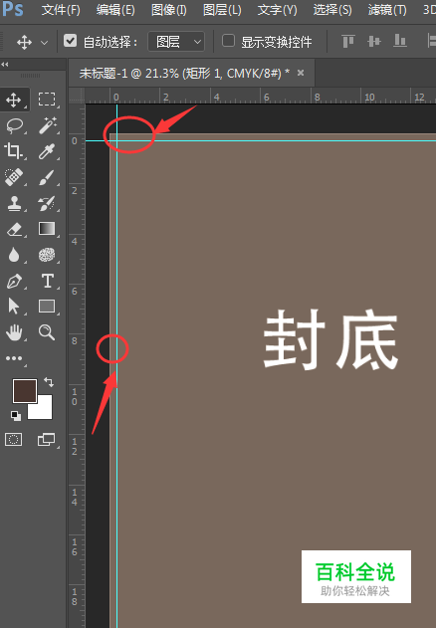The height and width of the screenshot is (628, 436).
Task: Select the Clone Stamp tool
Action: pyautogui.click(x=14, y=203)
